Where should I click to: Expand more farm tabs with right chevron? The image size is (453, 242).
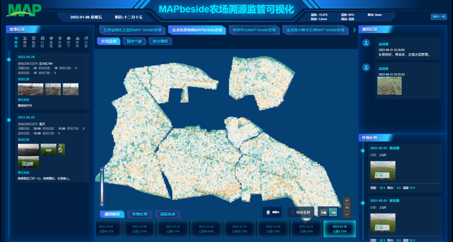tap(354, 30)
